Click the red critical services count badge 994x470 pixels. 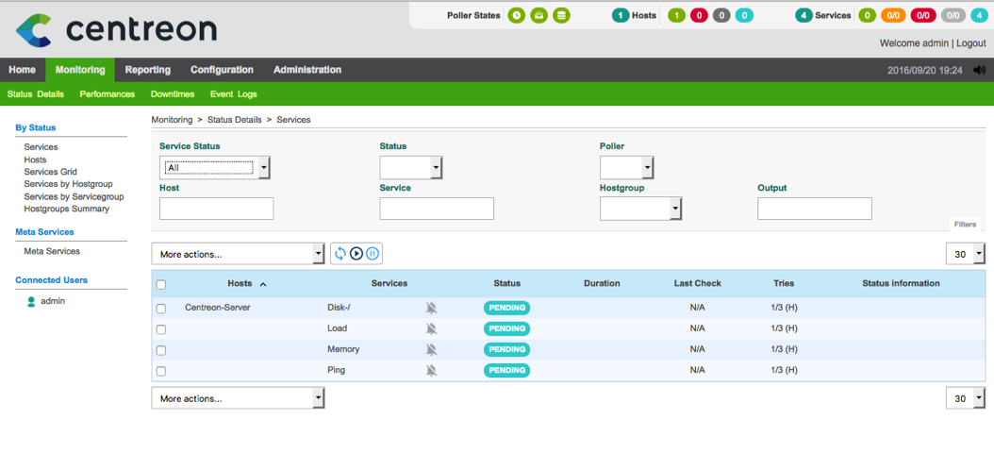pyautogui.click(x=923, y=15)
